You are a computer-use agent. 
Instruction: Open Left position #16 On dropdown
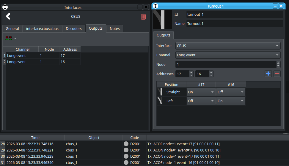tap(230, 101)
